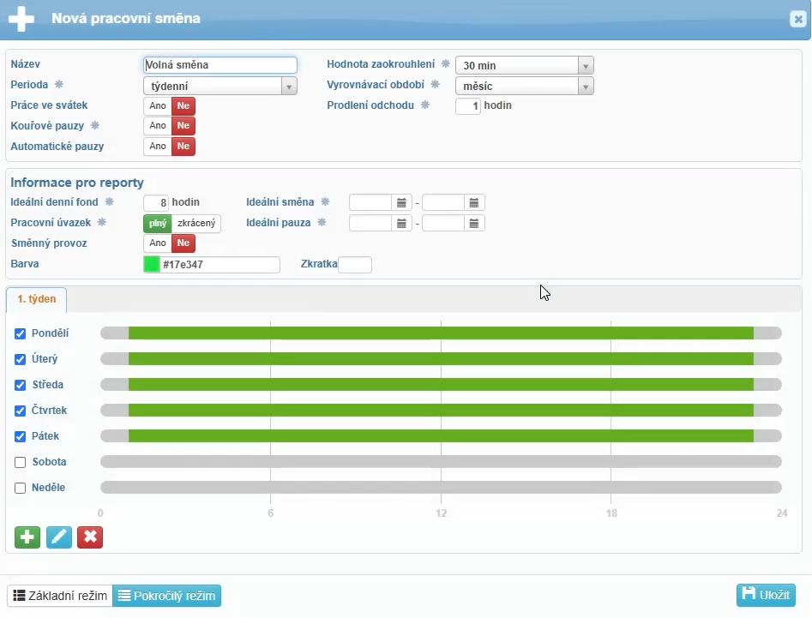Viewport: 812px width, 618px height.
Task: Open the Hodnota zaokrouhlení dropdown
Action: point(586,66)
